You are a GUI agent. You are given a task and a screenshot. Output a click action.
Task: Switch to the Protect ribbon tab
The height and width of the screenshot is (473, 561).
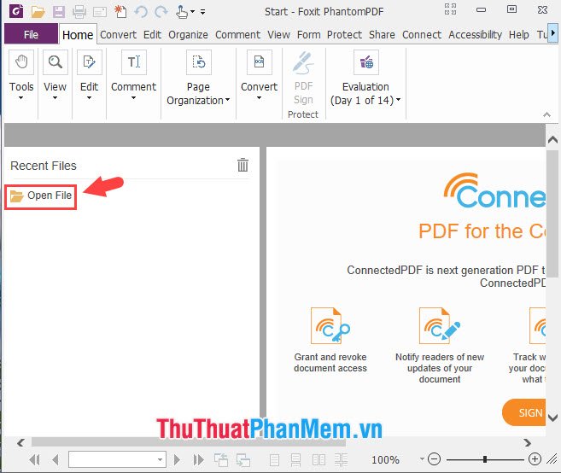coord(344,35)
